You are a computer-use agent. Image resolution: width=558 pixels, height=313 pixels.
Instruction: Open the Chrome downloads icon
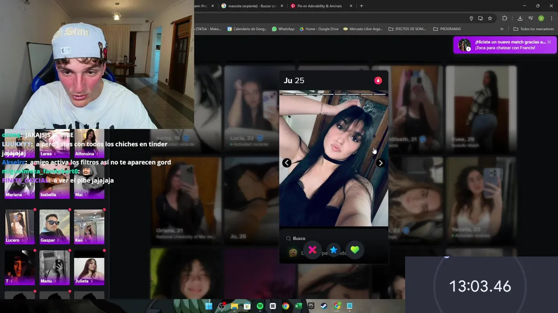520,18
